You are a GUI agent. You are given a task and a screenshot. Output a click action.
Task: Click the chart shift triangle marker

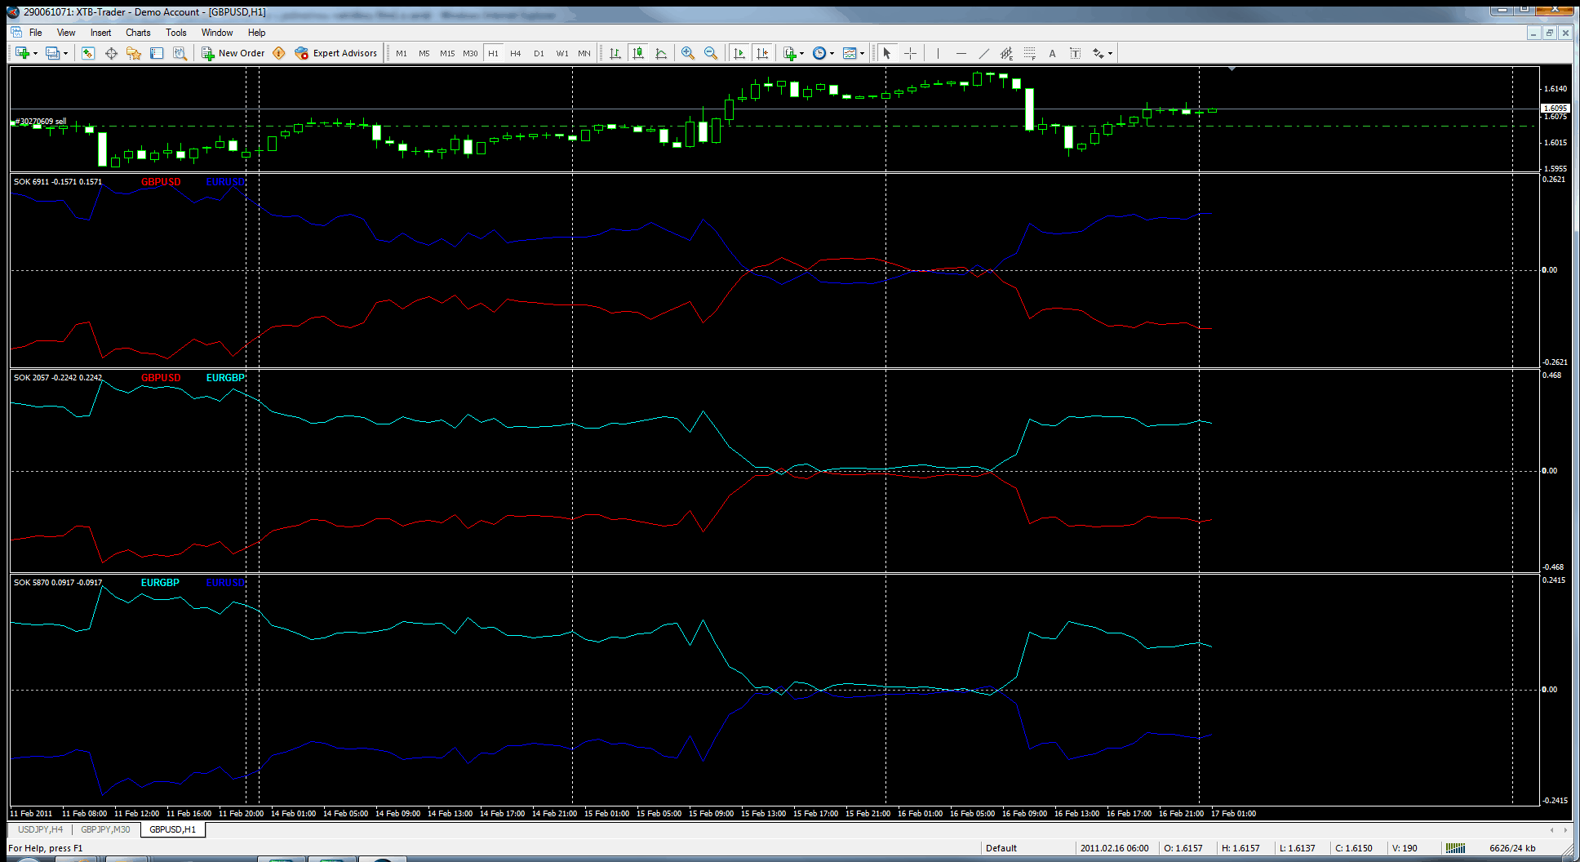pos(1232,69)
